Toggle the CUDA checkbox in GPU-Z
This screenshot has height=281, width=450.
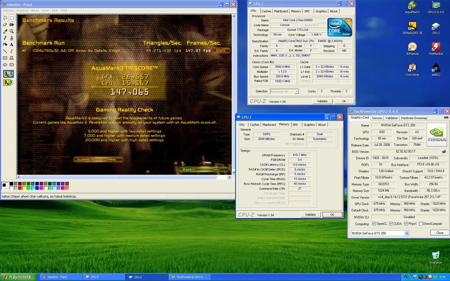(391, 224)
